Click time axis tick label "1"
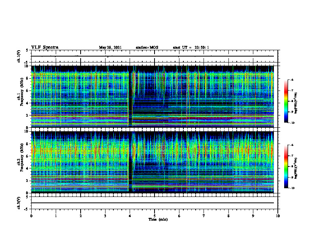The height and width of the screenshot is (242, 313). (56, 216)
